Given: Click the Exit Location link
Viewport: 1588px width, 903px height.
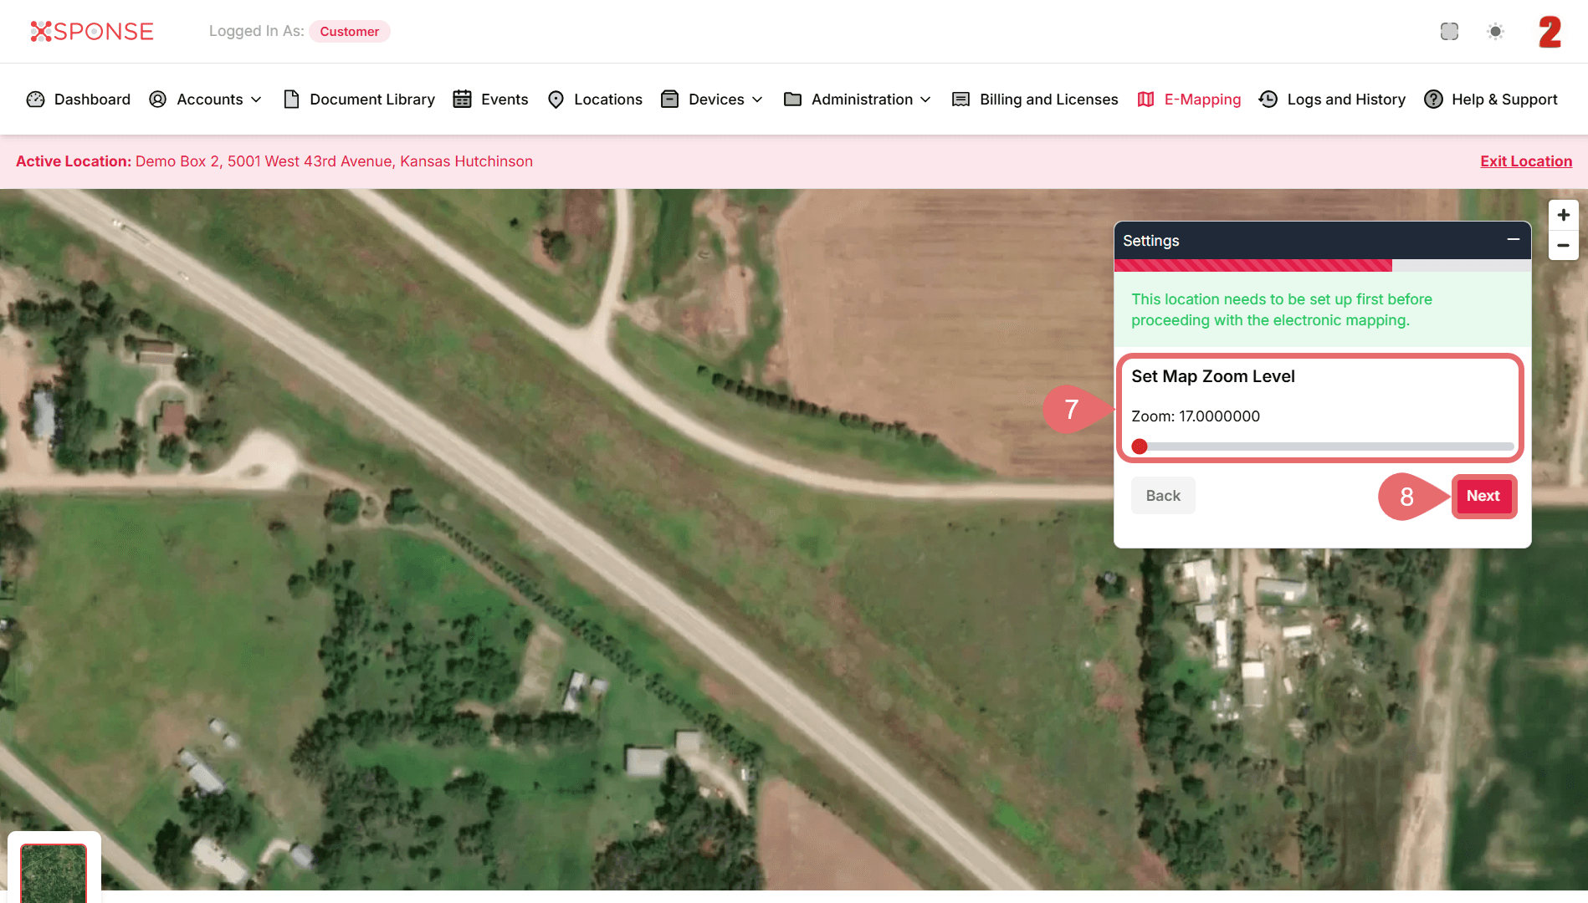Looking at the screenshot, I should 1525,161.
